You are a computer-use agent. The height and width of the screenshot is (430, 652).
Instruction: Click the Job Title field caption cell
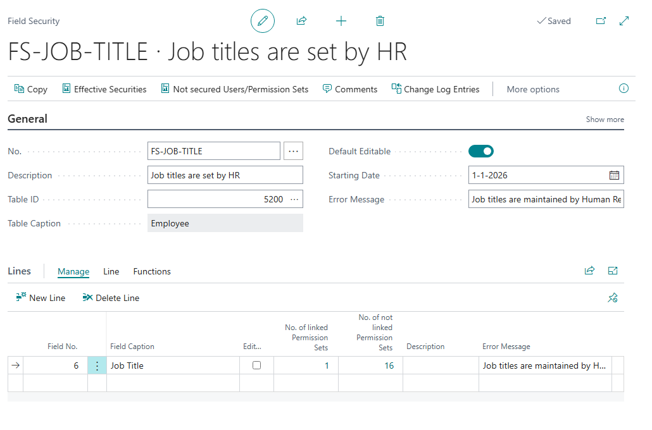pyautogui.click(x=173, y=365)
